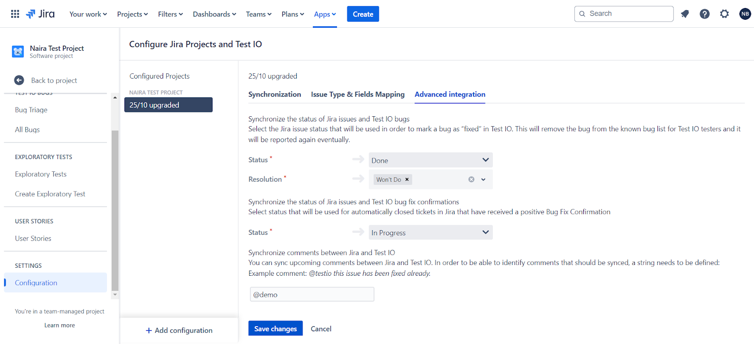Click the Create button
This screenshot has width=754, height=344.
[363, 14]
